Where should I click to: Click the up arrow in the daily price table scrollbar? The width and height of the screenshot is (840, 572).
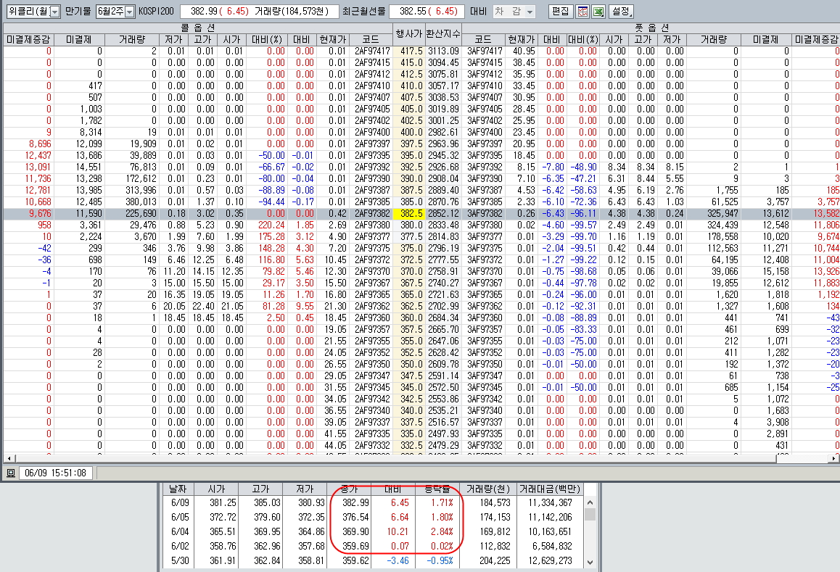point(590,502)
